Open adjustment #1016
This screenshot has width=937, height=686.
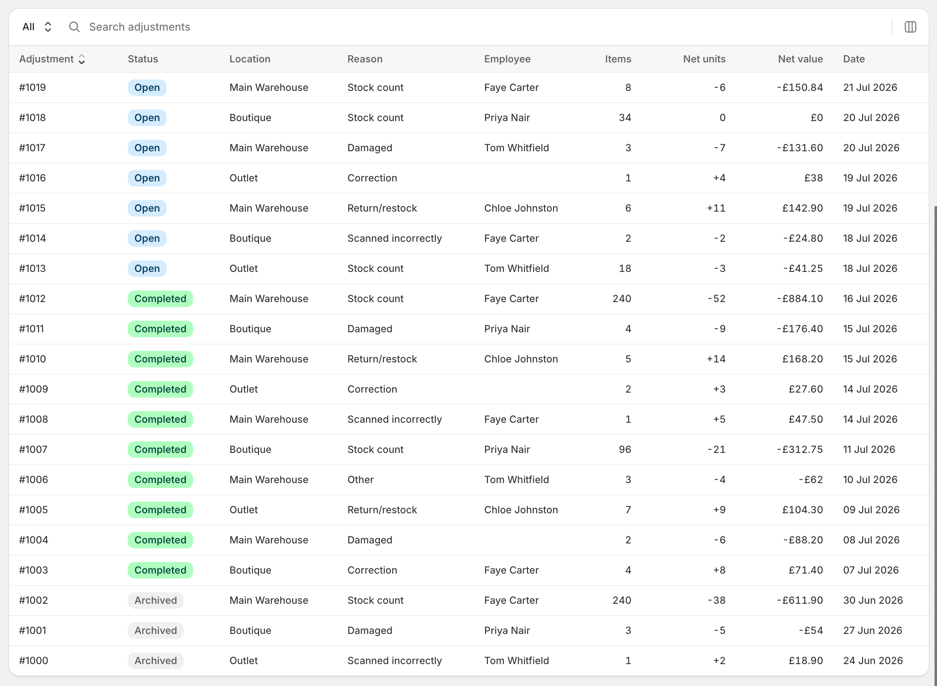(469, 178)
